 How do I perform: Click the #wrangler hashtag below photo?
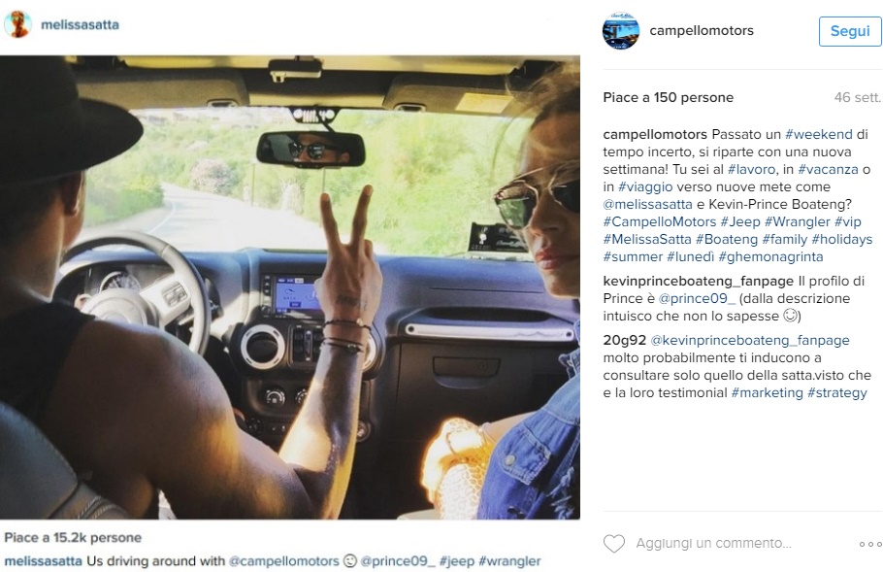509,561
